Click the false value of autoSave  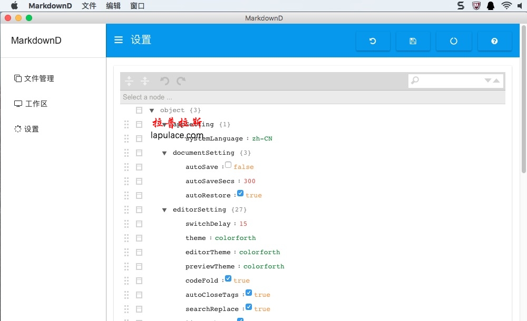[x=243, y=167]
